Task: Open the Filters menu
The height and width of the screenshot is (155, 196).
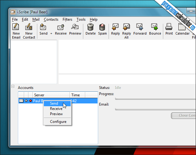Action: (x=67, y=19)
